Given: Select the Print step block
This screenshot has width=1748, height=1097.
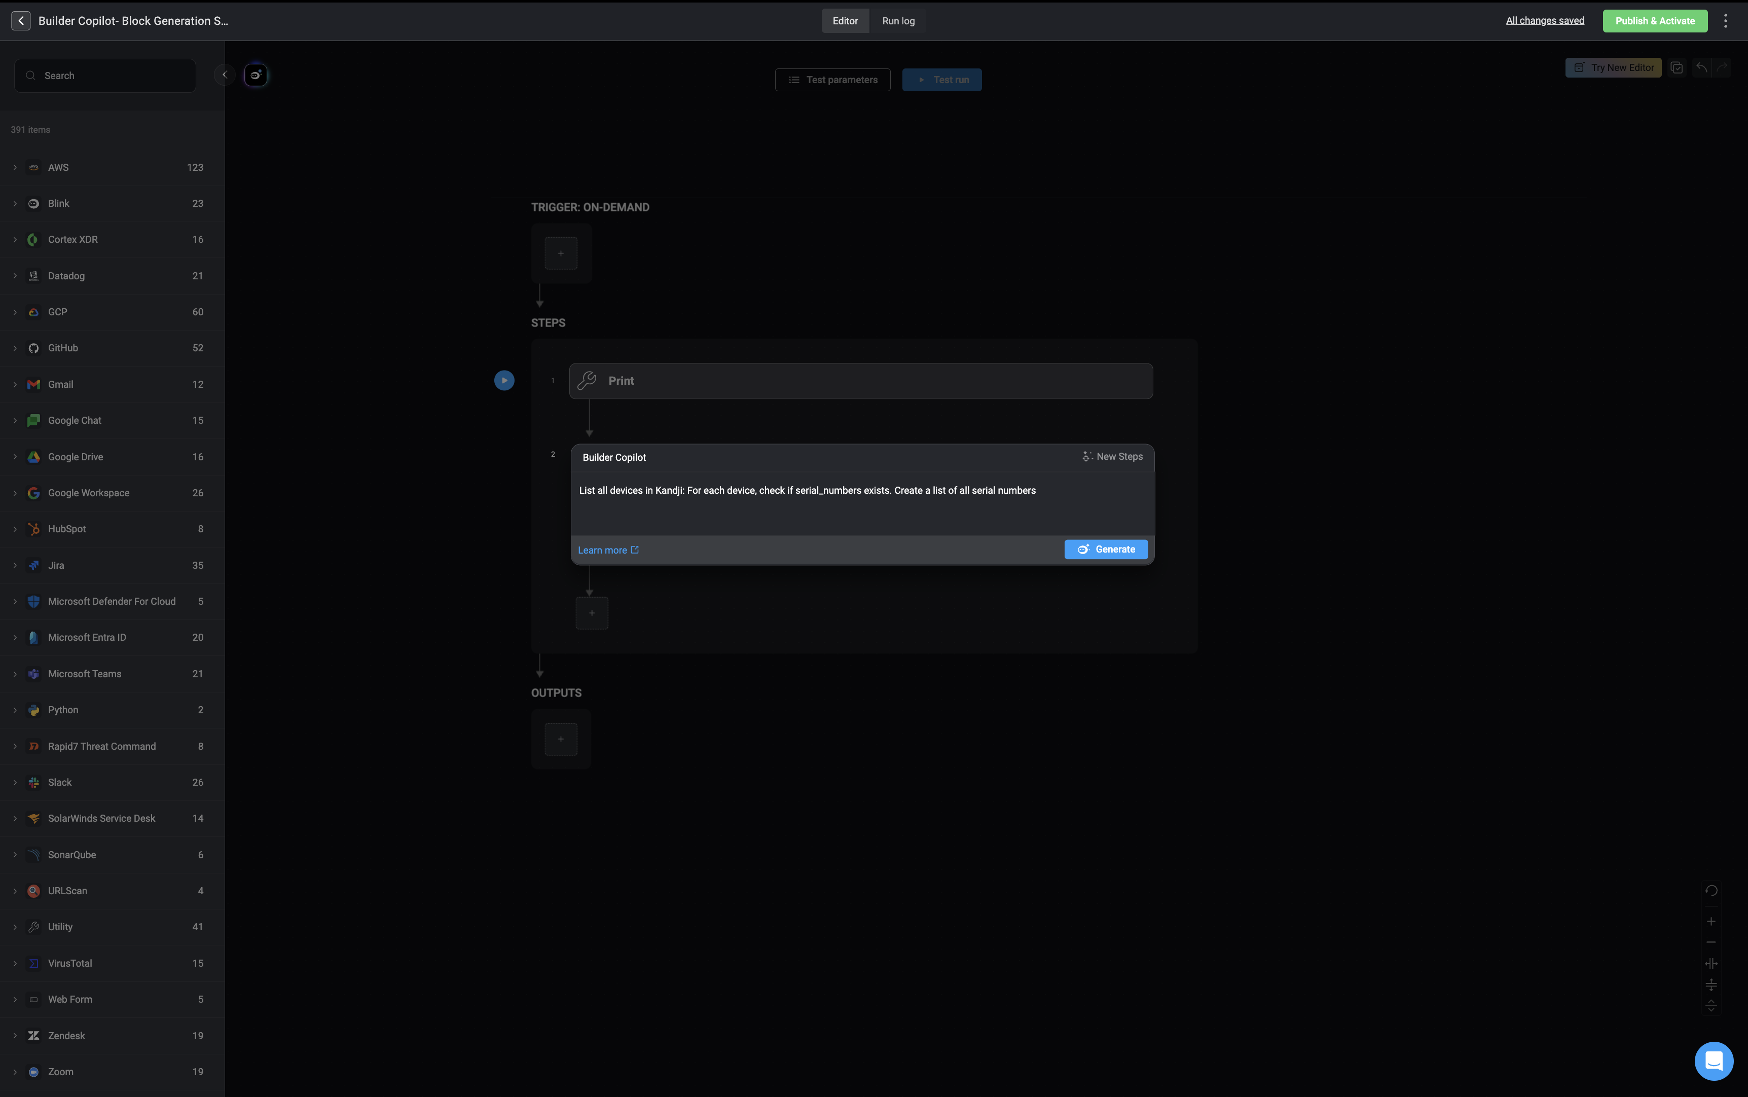Looking at the screenshot, I should [x=861, y=381].
